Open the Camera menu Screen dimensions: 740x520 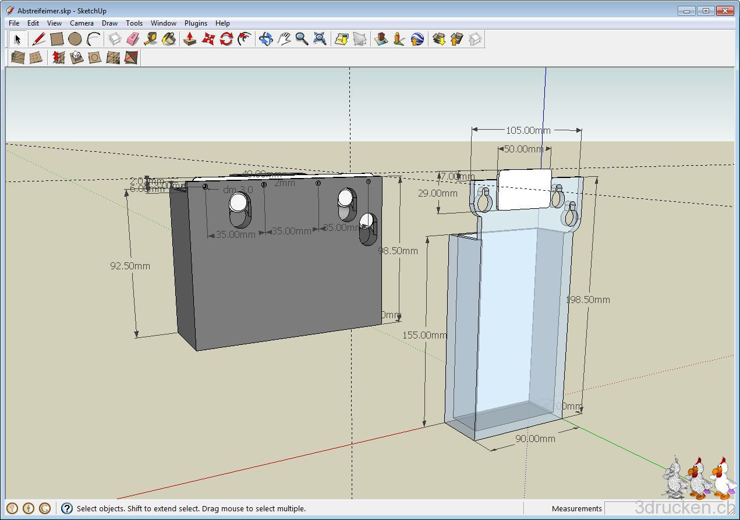tap(82, 23)
